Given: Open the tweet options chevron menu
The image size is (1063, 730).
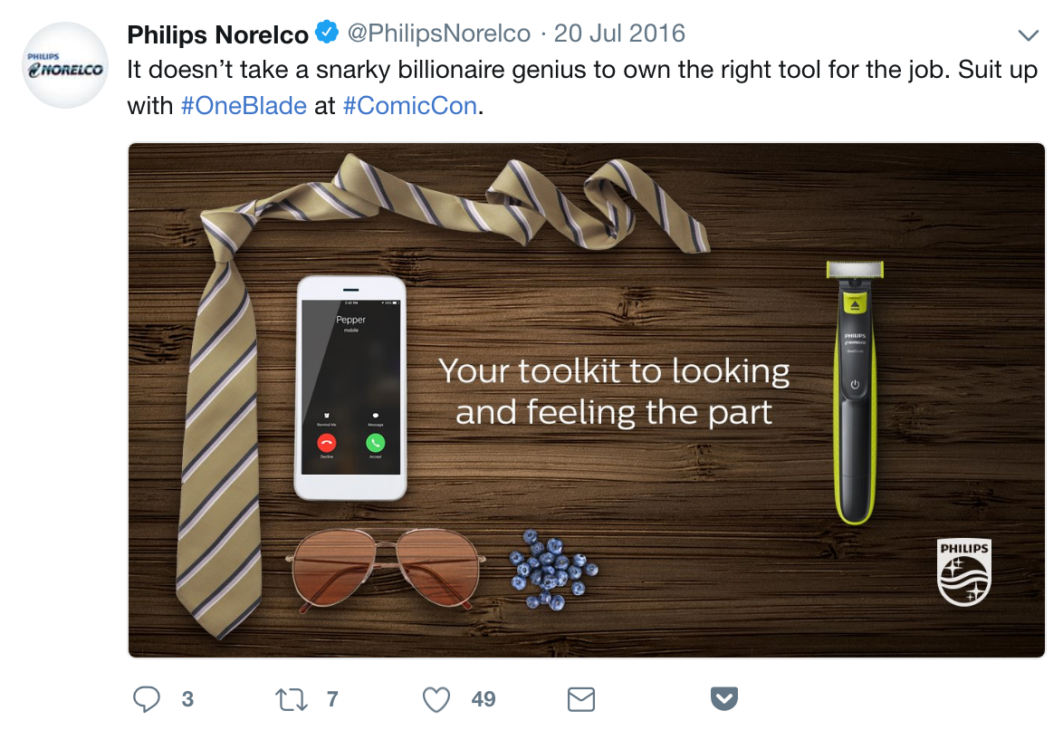Looking at the screenshot, I should [1029, 35].
